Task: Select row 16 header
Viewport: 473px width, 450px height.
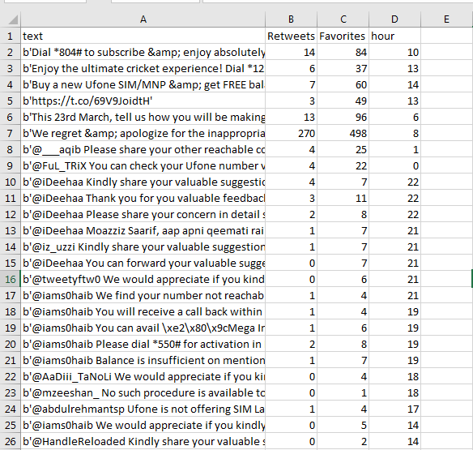Action: pos(10,279)
